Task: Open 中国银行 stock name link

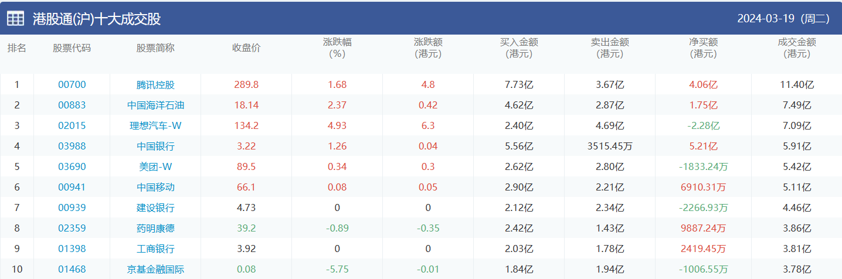Action: click(x=155, y=146)
